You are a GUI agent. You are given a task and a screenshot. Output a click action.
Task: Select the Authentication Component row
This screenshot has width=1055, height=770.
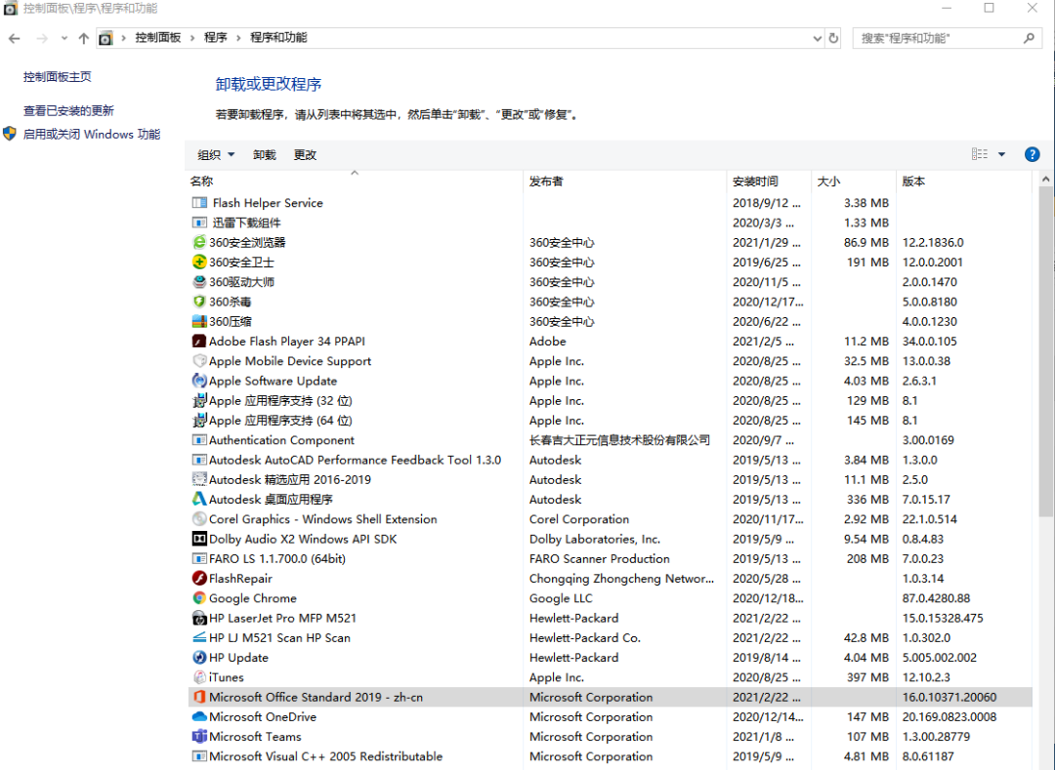610,440
